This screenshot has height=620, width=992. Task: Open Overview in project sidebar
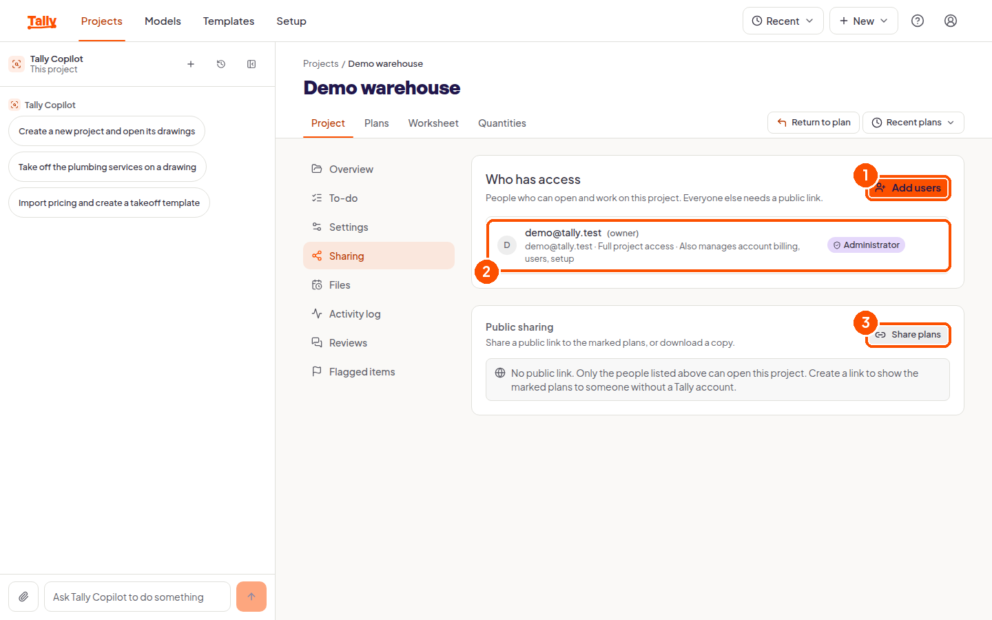click(379, 169)
